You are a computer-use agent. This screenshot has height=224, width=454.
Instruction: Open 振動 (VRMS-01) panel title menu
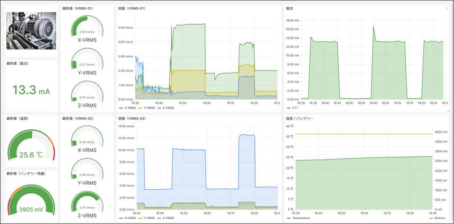pos(132,8)
